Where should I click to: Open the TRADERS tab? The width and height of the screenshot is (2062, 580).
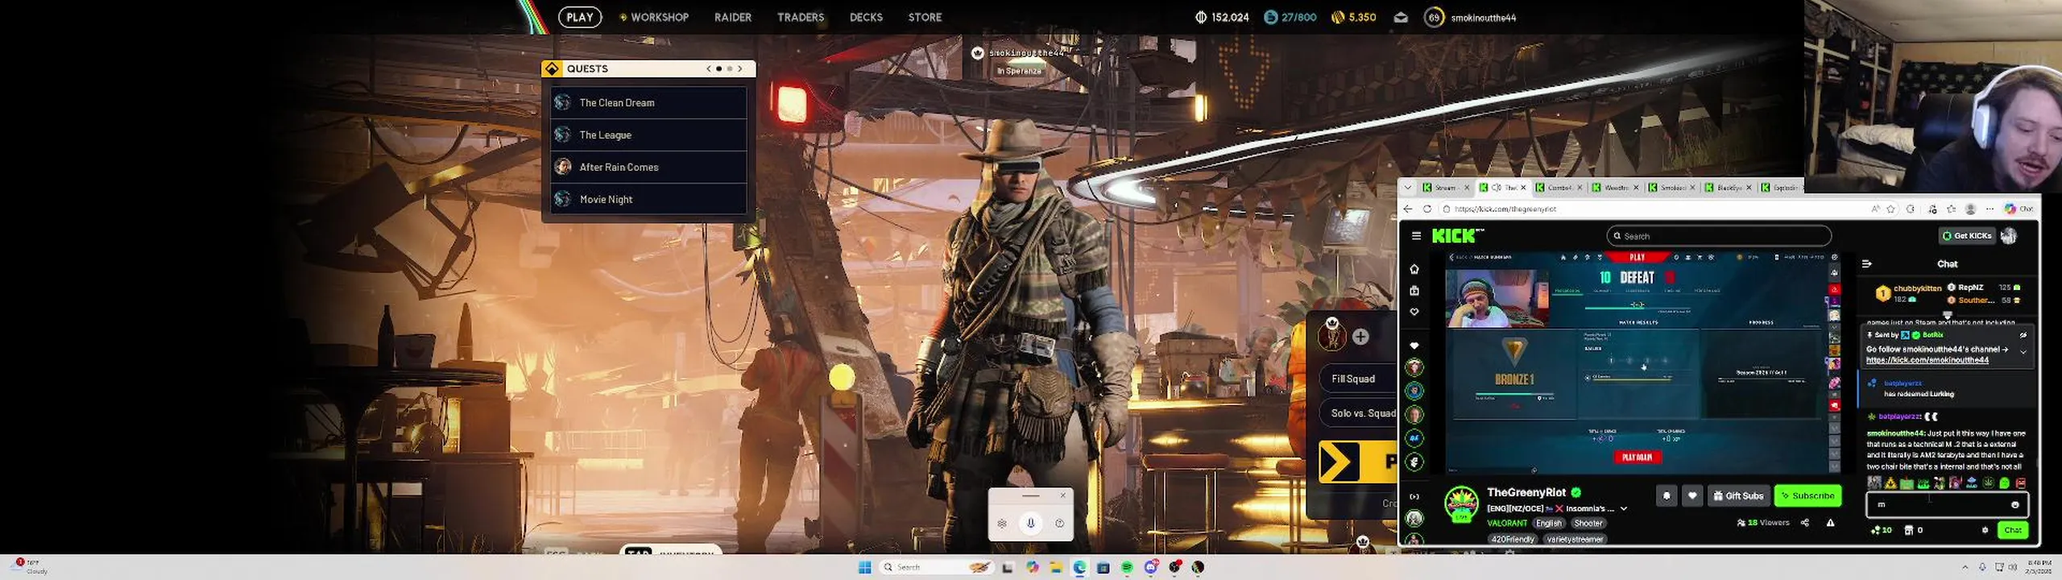click(x=800, y=17)
